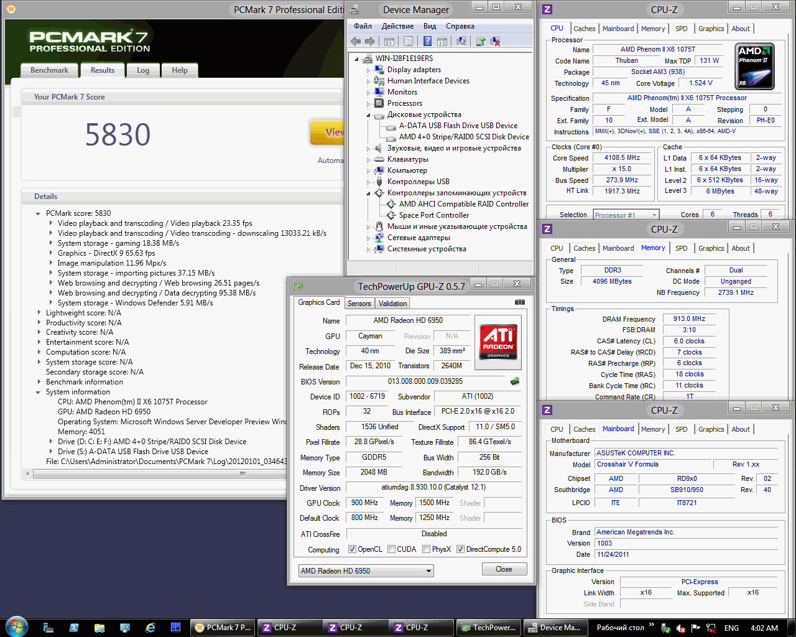Open the Действие menu

coord(397,26)
